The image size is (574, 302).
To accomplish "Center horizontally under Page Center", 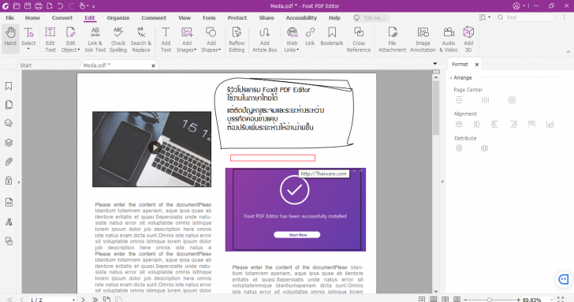I will coord(485,100).
